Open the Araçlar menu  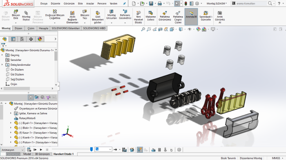tap(90, 3)
